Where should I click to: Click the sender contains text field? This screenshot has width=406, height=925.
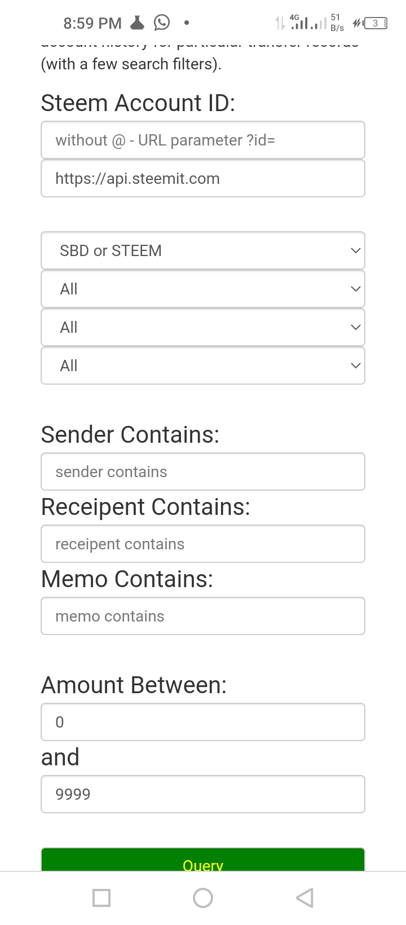pyautogui.click(x=203, y=472)
